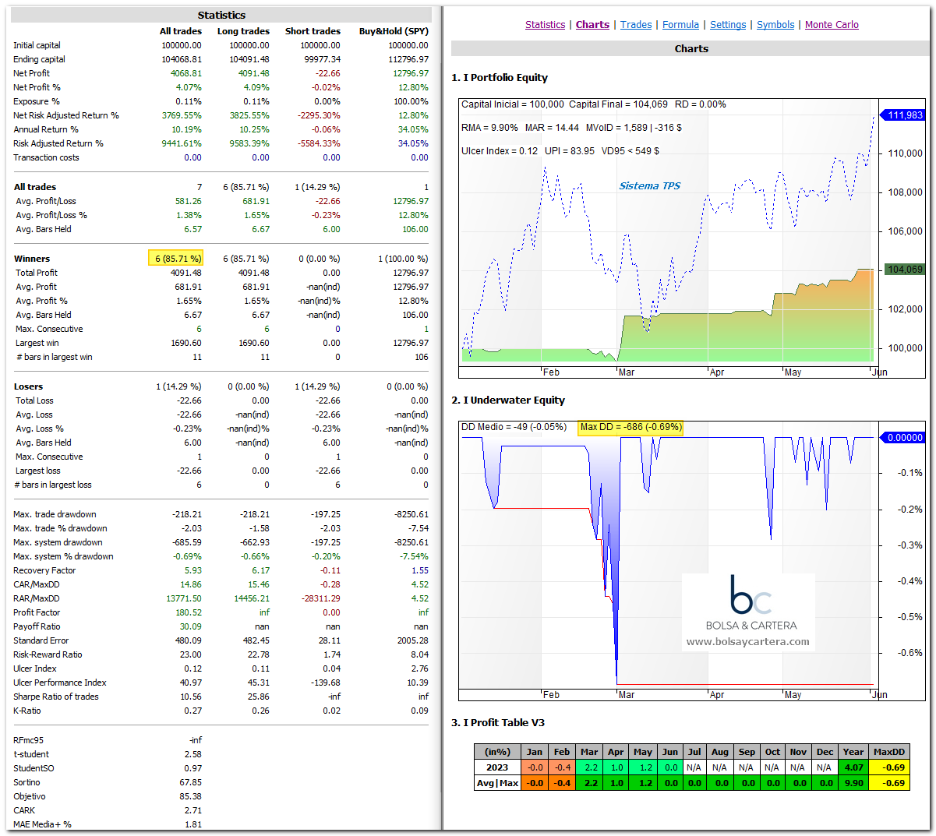Select the Recovery Factor row label

click(44, 570)
